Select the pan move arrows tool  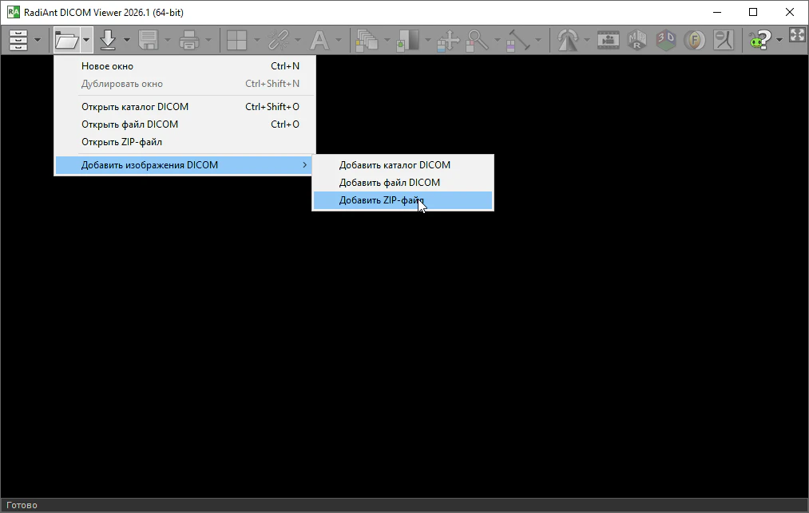click(x=448, y=40)
